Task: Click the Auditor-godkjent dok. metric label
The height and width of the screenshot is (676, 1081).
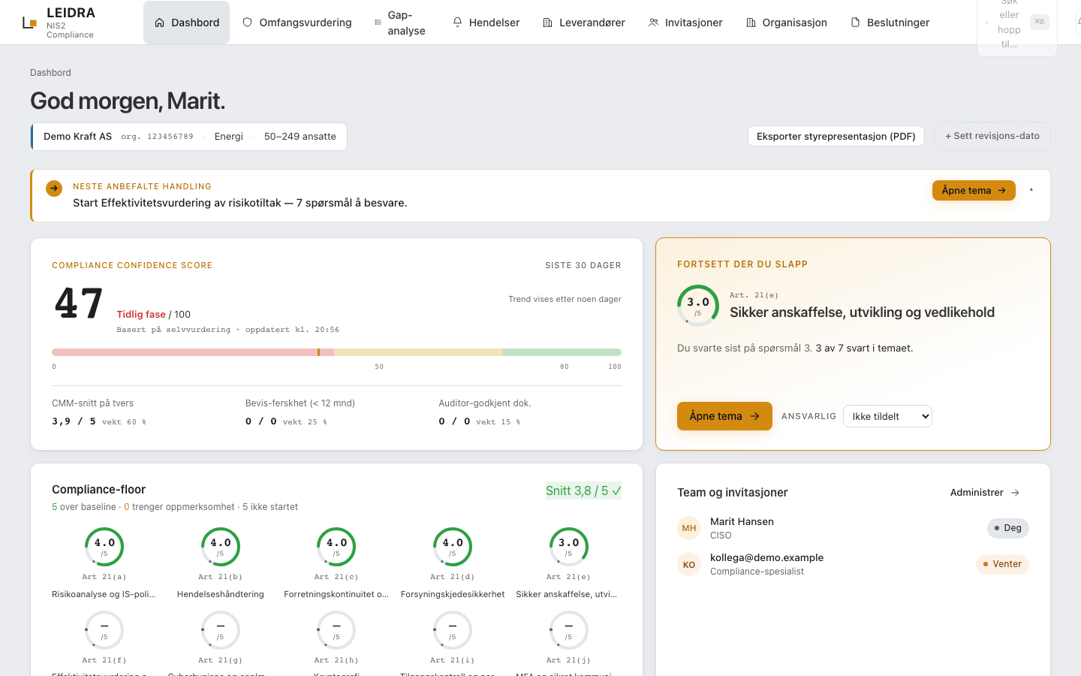Action: [x=484, y=403]
